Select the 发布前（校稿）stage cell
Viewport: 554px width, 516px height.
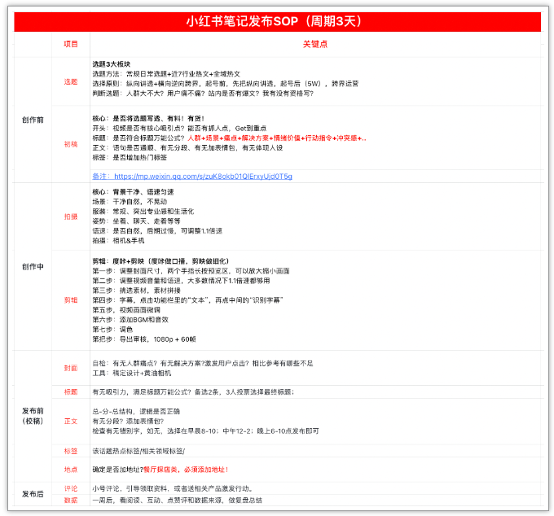click(33, 416)
